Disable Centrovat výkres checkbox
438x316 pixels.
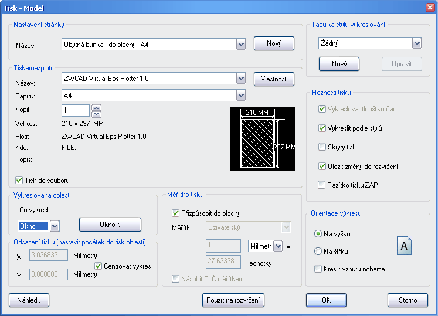99,266
